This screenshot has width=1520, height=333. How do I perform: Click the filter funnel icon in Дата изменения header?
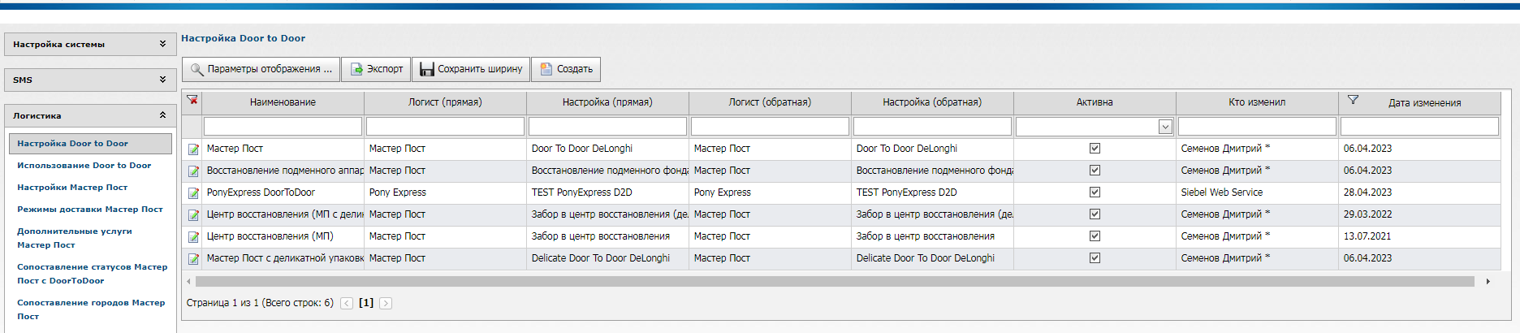click(x=1353, y=100)
